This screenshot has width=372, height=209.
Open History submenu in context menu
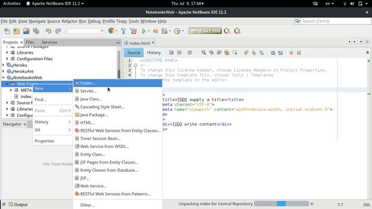coord(53,122)
